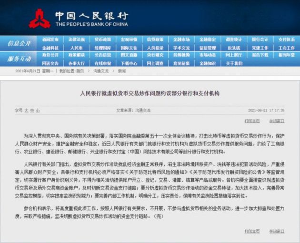Open 报告下载 navigation link
The image size is (300, 243).
[x=260, y=55]
